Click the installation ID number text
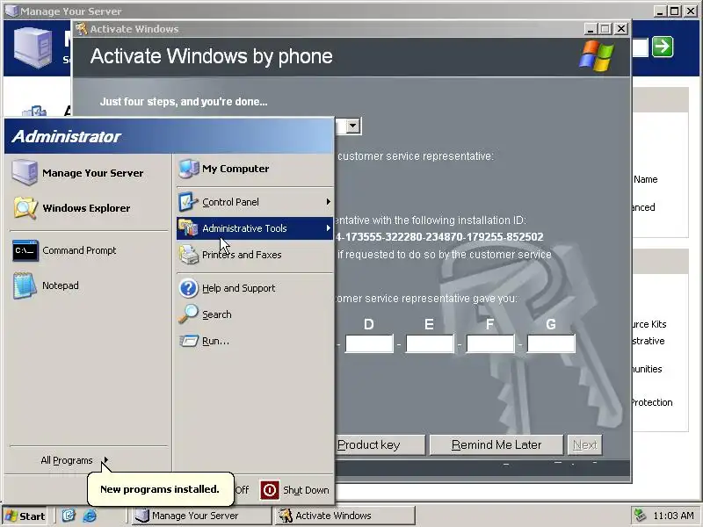 [438, 236]
